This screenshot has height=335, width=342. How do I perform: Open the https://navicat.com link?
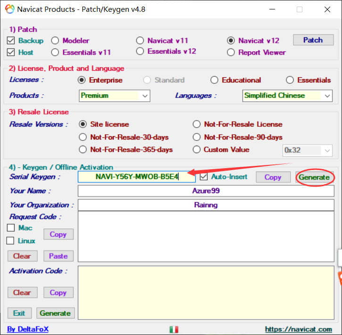(x=299, y=329)
